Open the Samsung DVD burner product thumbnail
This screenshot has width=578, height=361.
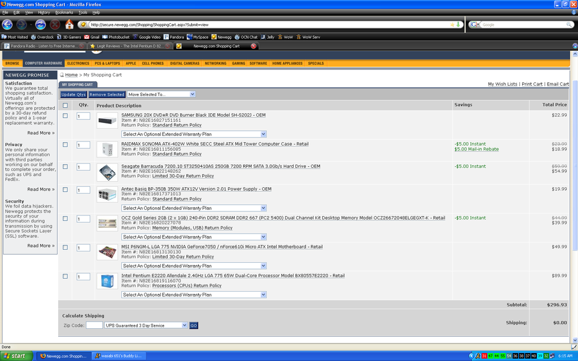[x=107, y=121]
